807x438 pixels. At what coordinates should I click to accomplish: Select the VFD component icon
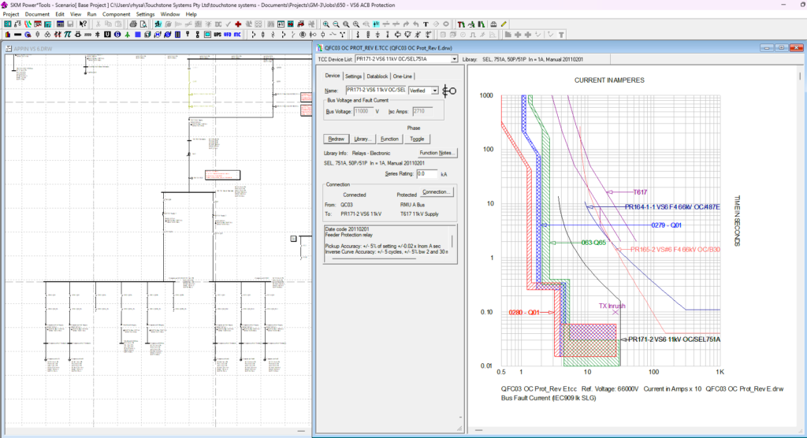click(227, 35)
